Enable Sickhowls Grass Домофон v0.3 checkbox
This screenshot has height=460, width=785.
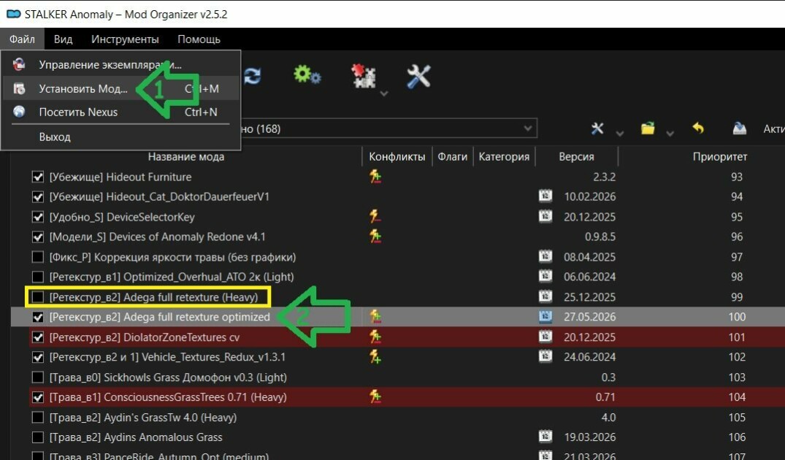pyautogui.click(x=37, y=377)
